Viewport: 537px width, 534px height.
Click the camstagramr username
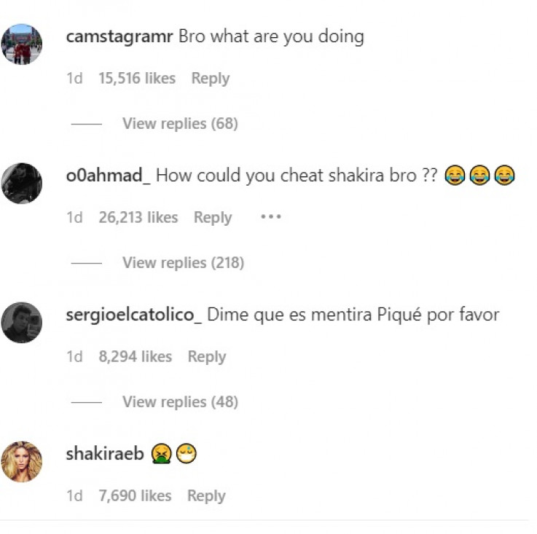(119, 36)
